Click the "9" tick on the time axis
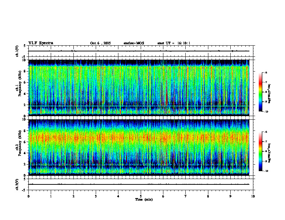The image size is (285, 220). click(230, 196)
